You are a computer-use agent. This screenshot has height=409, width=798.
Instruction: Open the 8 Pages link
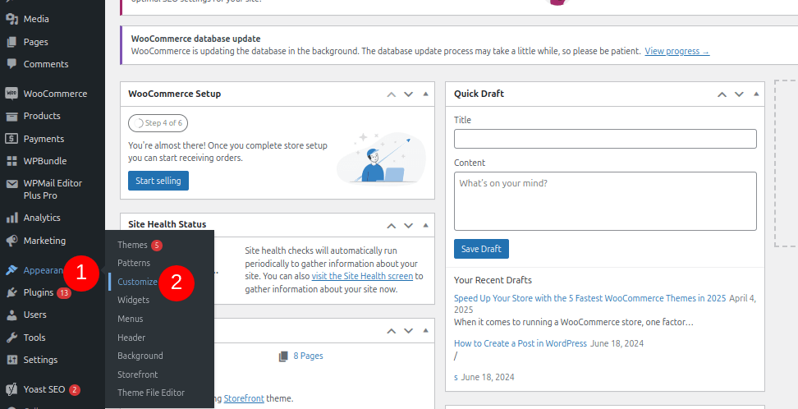[309, 356]
